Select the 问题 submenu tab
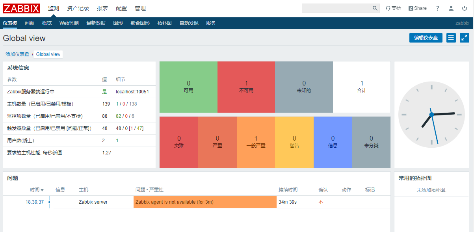Screen dimensions: 474x232 30,23
